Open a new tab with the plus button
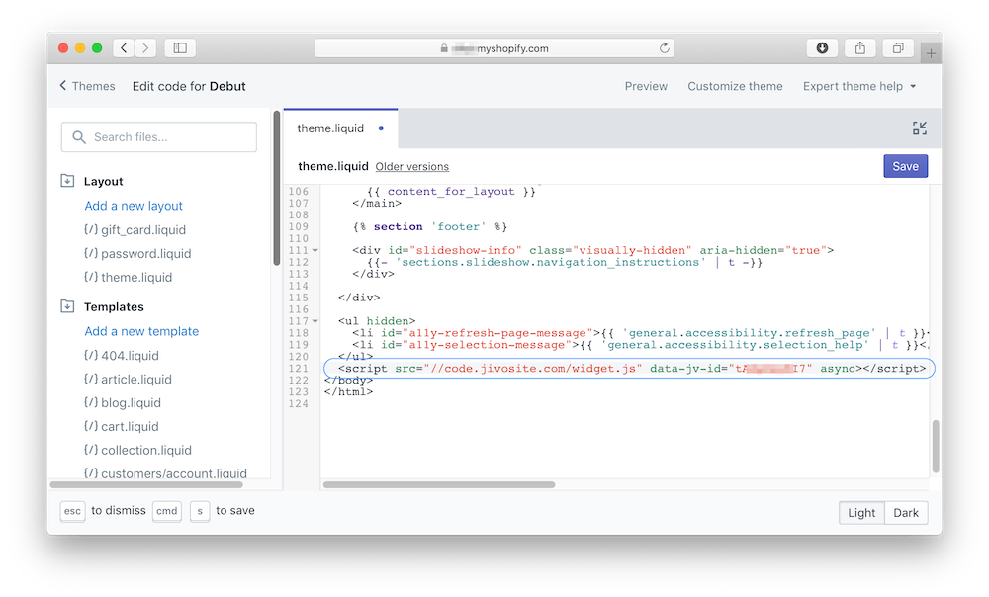 (931, 53)
